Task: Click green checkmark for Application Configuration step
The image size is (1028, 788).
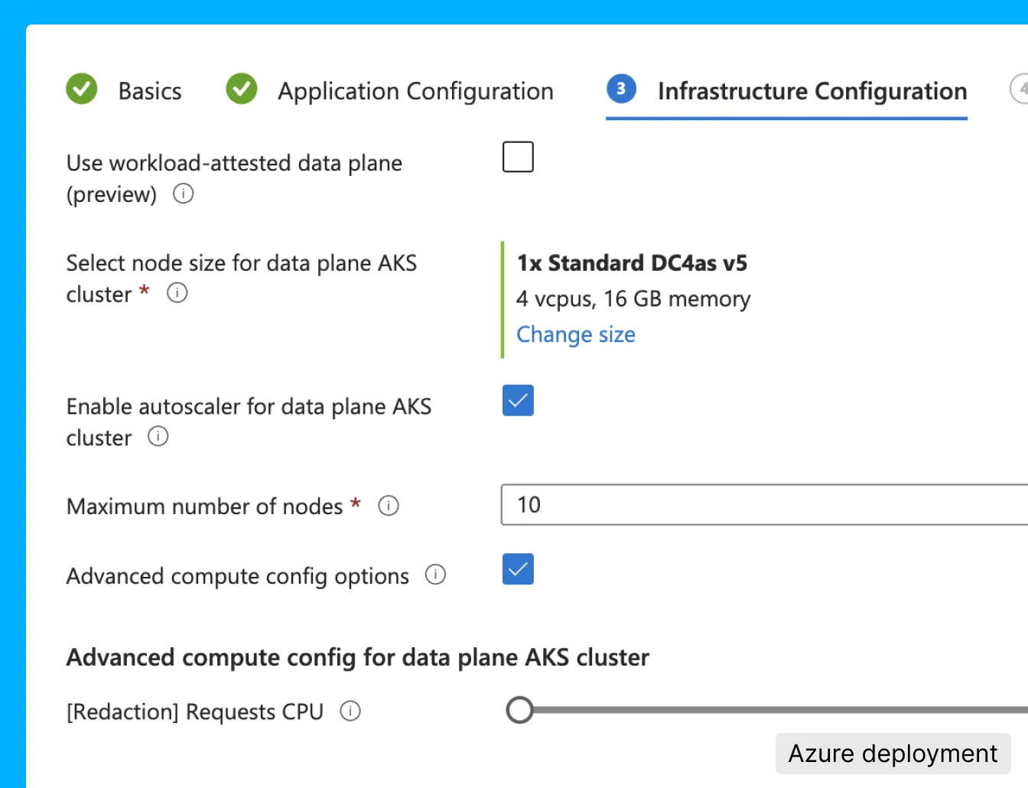Action: pyautogui.click(x=242, y=90)
